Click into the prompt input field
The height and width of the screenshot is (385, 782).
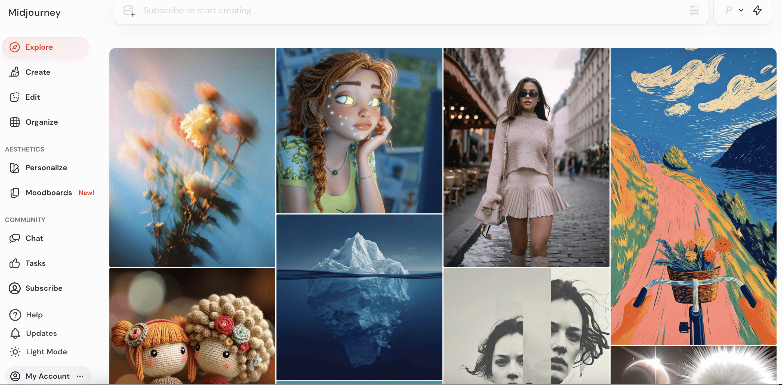[x=395, y=11]
